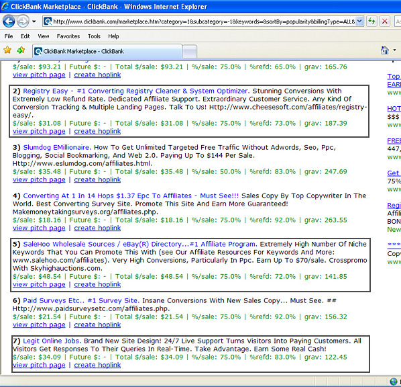This screenshot has height=387, width=401.
Task: Open the Help menu
Action: pos(113,36)
